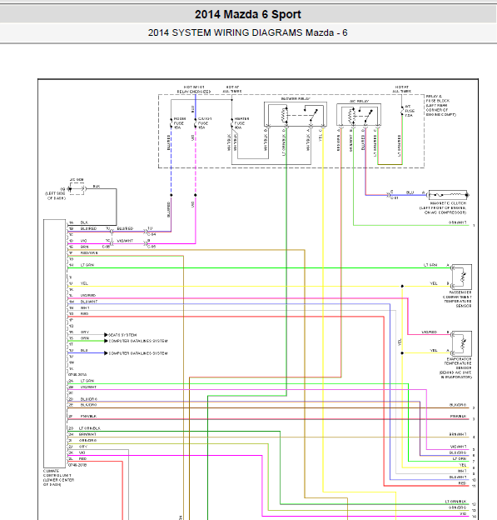
Task: Click the 'A/C RELAY' text label
Action: click(x=359, y=101)
